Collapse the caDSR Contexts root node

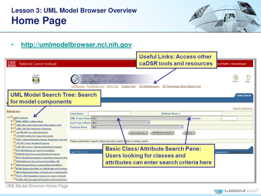click(x=8, y=117)
